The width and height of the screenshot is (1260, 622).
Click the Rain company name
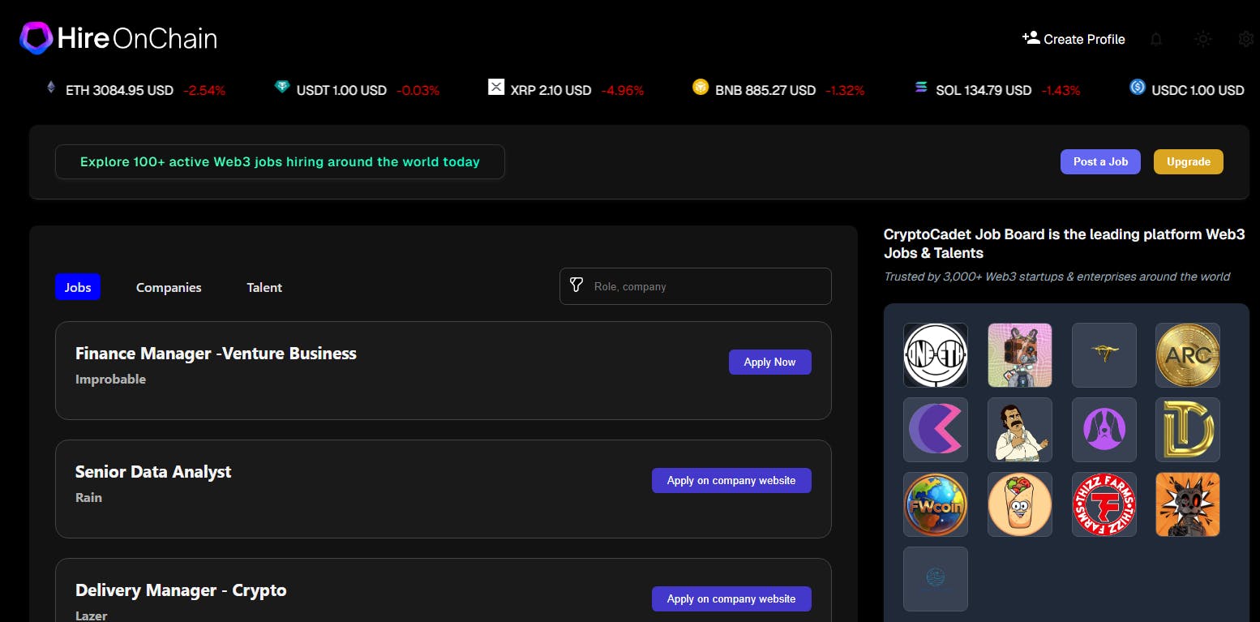coord(88,497)
